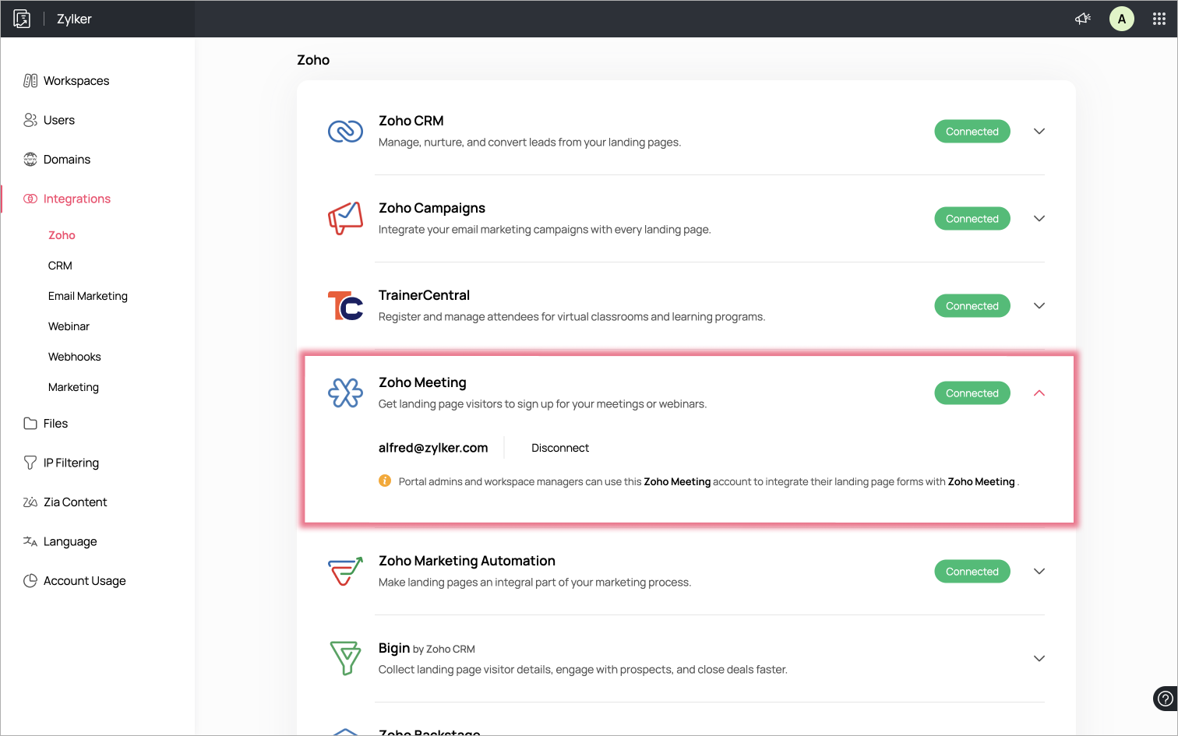This screenshot has height=736, width=1178.
Task: Expand the Zoho Marketing Automation row
Action: point(1039,571)
